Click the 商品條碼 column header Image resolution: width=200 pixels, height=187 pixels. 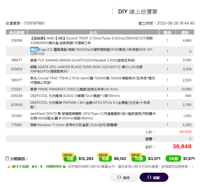coord(17,32)
